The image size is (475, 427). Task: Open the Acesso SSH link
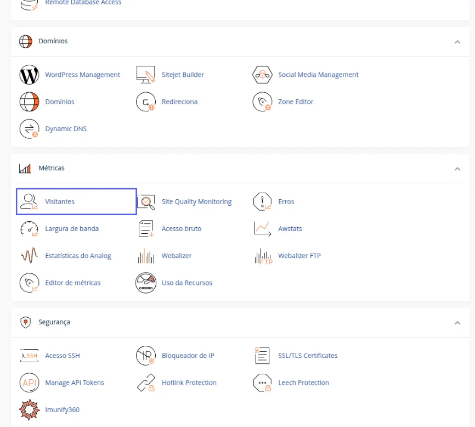pyautogui.click(x=63, y=356)
